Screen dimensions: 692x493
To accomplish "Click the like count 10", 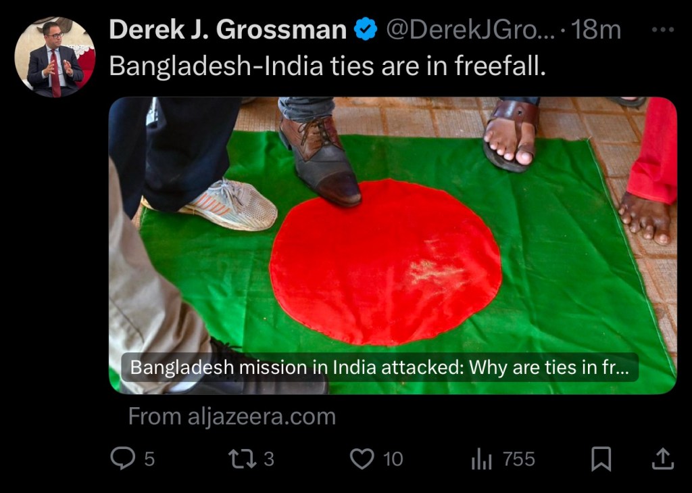I will tap(393, 459).
